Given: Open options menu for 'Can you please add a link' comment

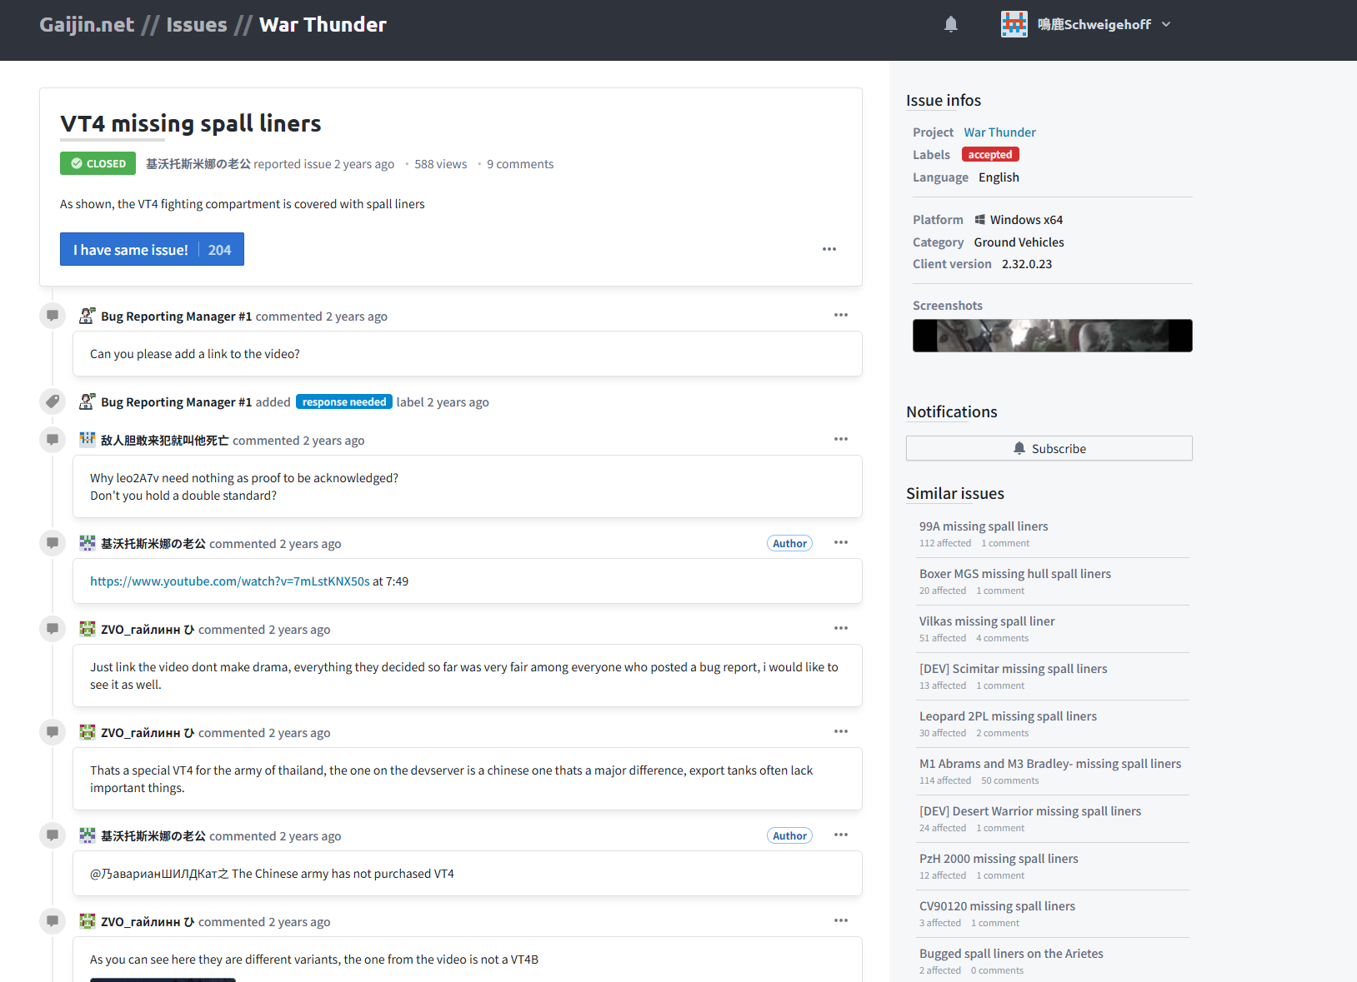Looking at the screenshot, I should tap(840, 315).
